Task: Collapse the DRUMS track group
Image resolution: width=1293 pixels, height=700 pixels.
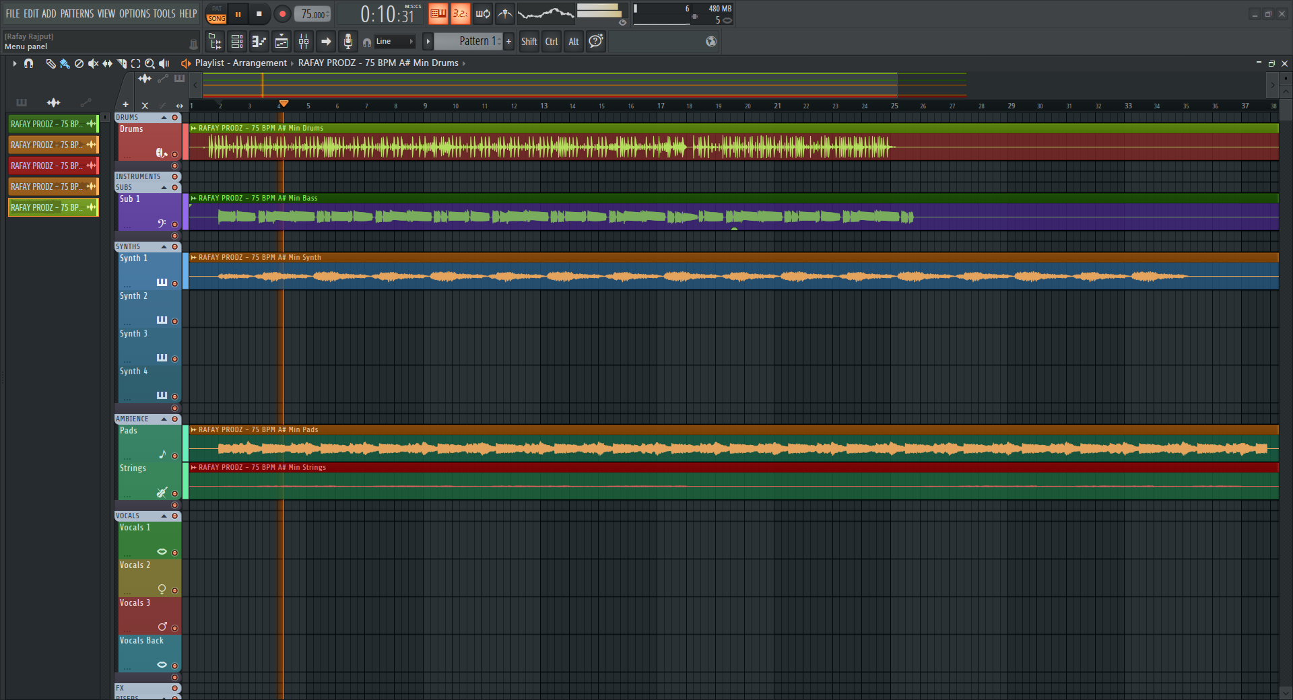Action: 164,118
